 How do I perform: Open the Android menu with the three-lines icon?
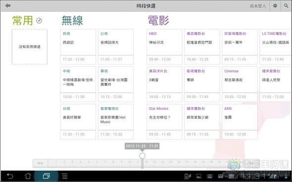click(65, 176)
